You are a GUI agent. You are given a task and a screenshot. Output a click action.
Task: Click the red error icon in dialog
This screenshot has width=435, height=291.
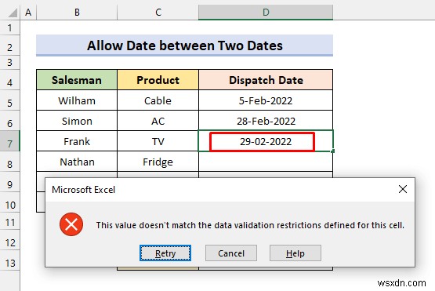71,224
